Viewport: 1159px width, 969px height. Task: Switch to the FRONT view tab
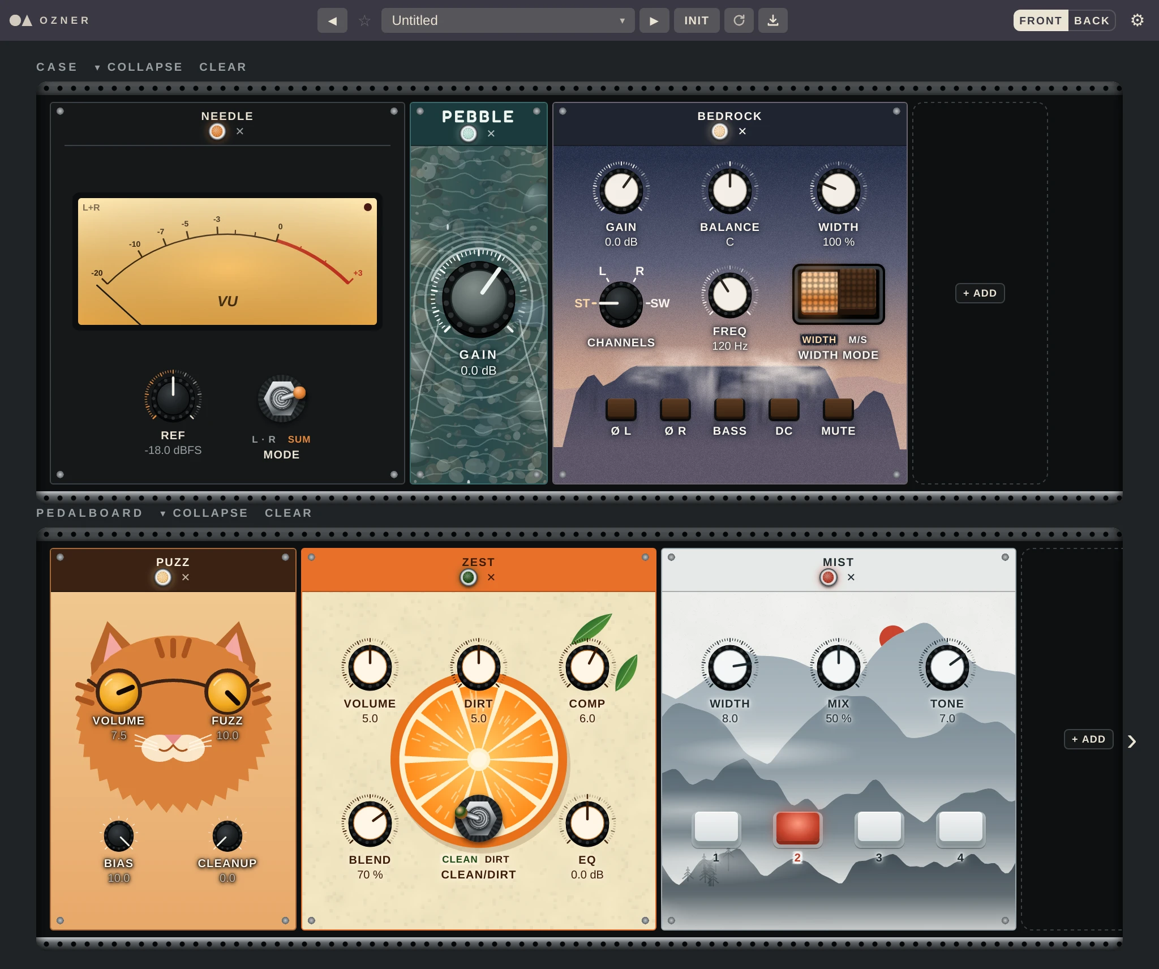coord(1041,20)
